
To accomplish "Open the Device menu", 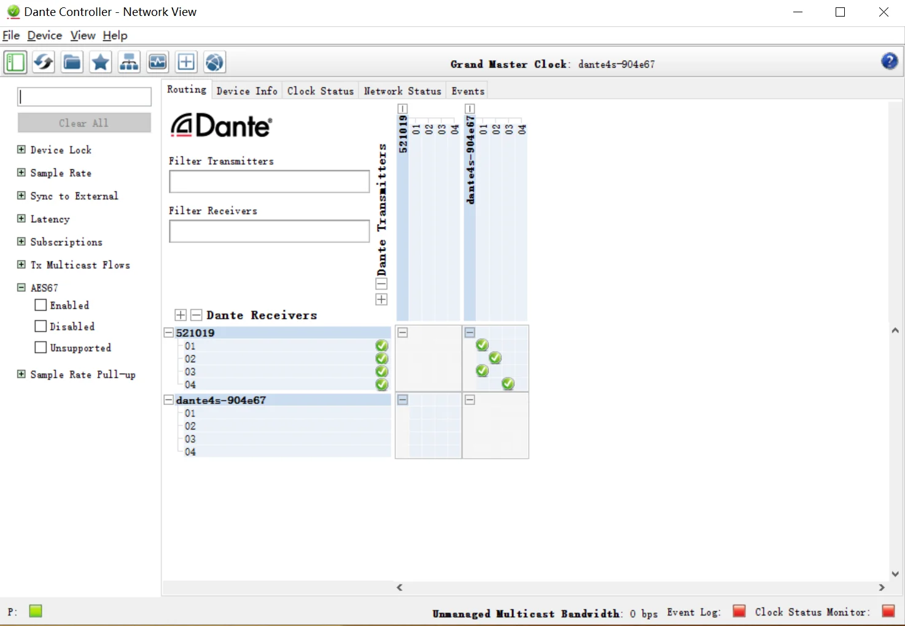I will coord(44,35).
